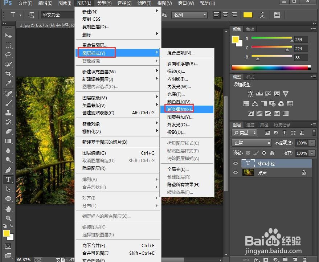Toggle text orientation button in options bar

[31, 15]
